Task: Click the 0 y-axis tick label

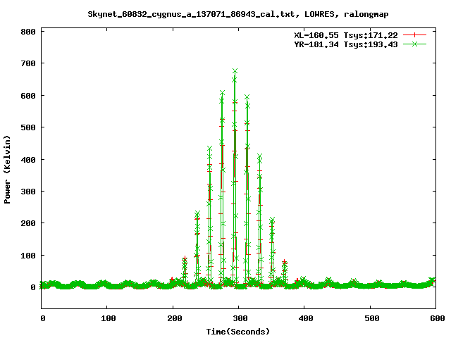Action: [x=33, y=287]
